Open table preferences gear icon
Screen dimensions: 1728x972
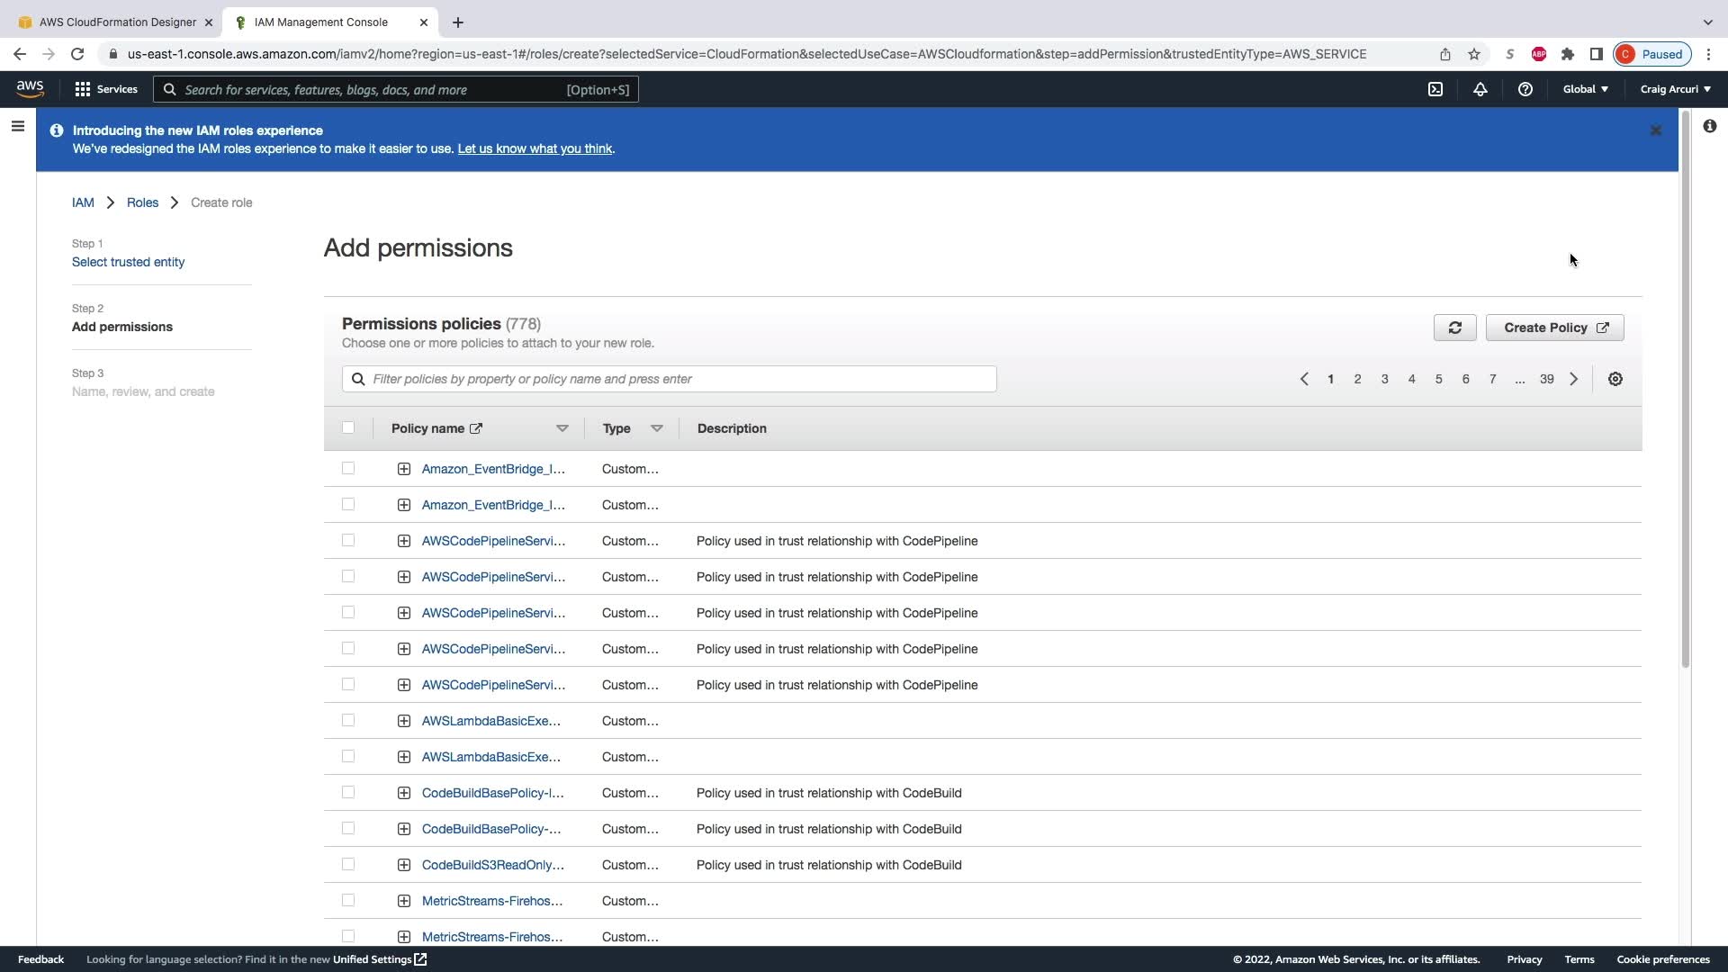[1615, 379]
